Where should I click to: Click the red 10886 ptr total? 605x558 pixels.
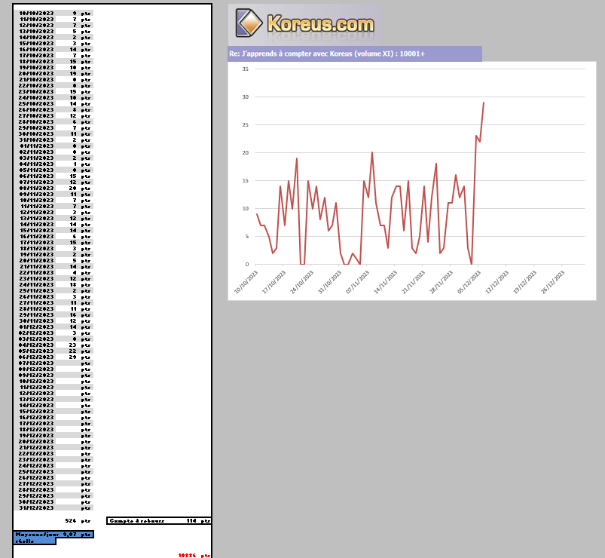pos(188,555)
